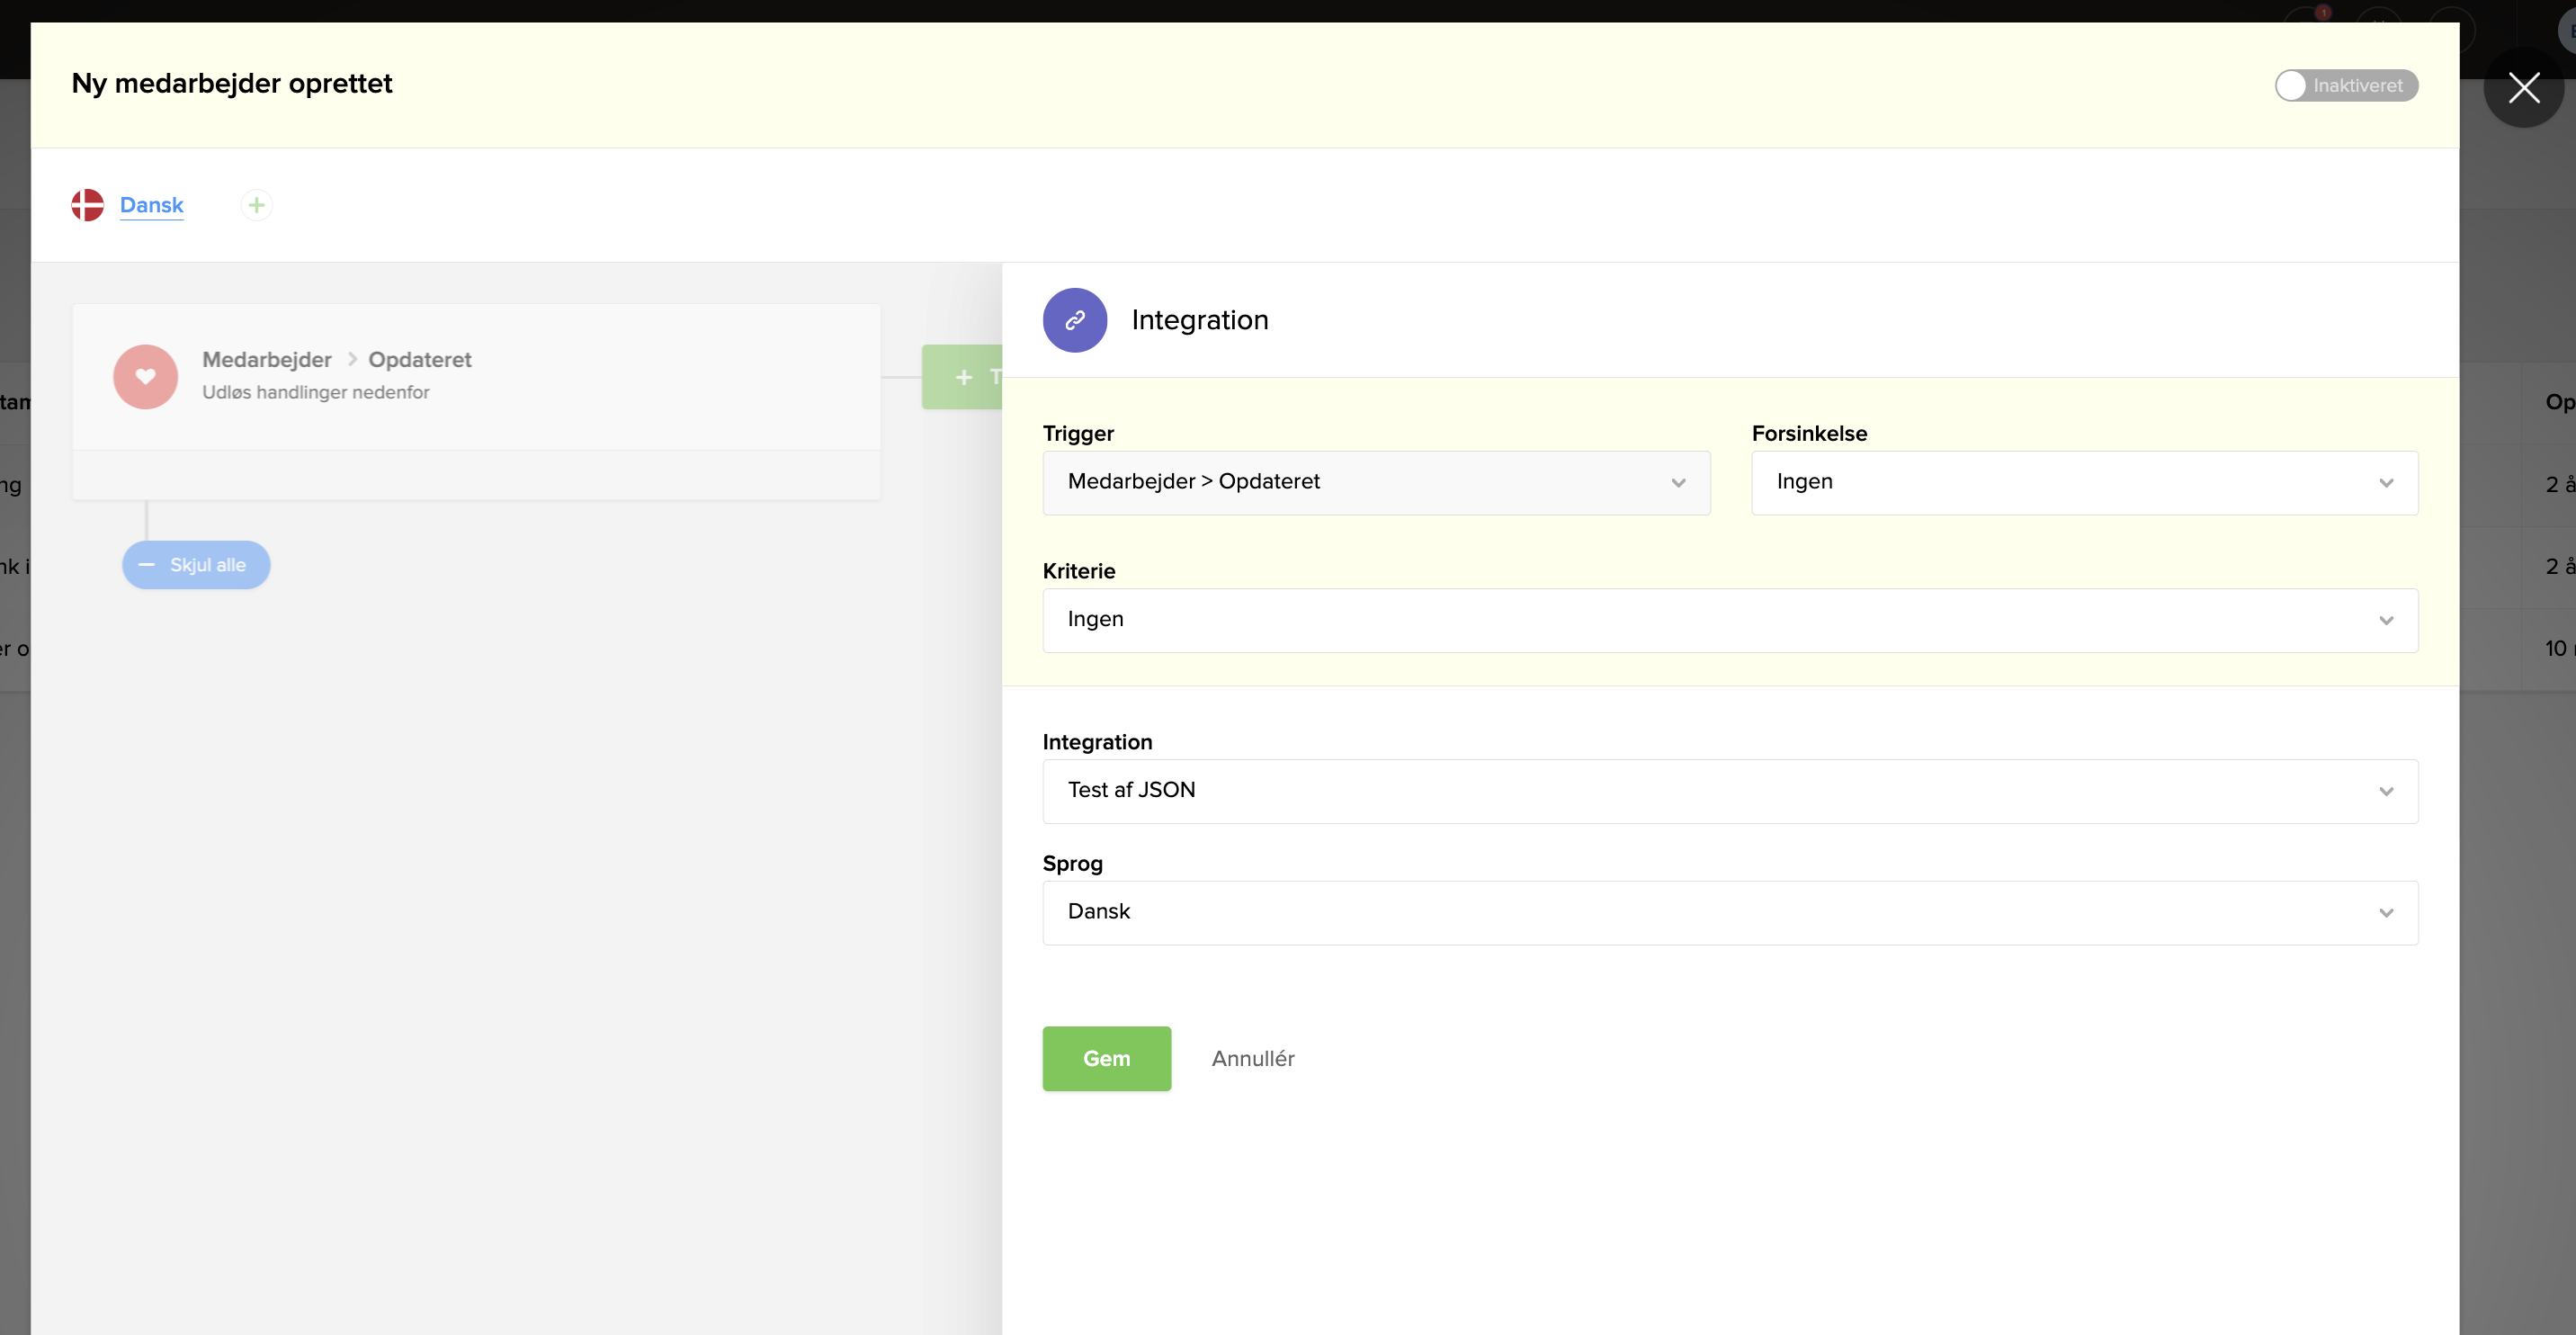
Task: Click chevron between Medarbejder and Opdateret
Action: point(352,359)
